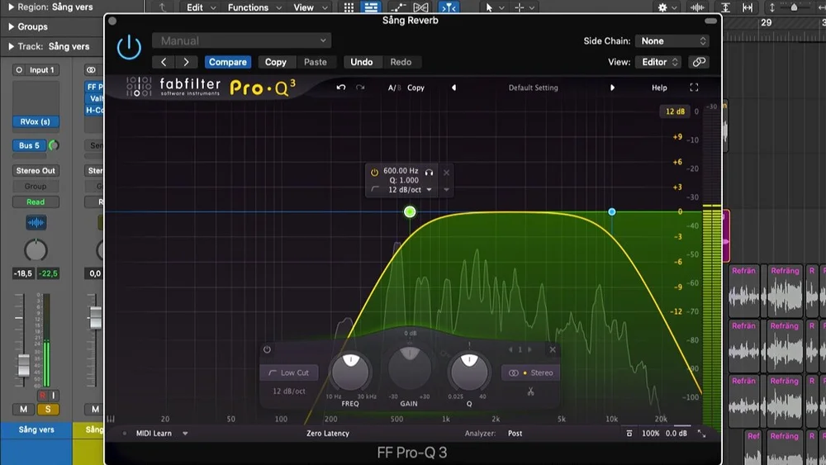This screenshot has width=826, height=465.
Task: Click the filter shape icon in the band popup
Action: coord(375,189)
